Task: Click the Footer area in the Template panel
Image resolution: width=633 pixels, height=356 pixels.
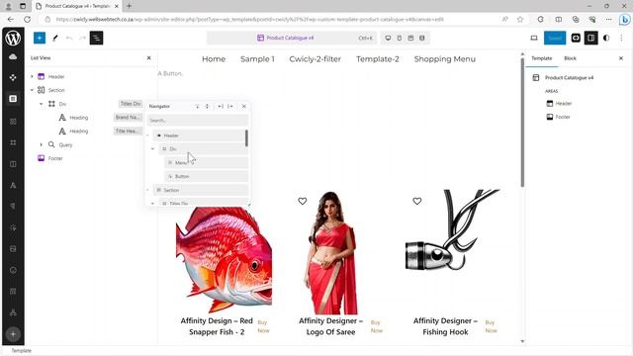Action: point(558,117)
